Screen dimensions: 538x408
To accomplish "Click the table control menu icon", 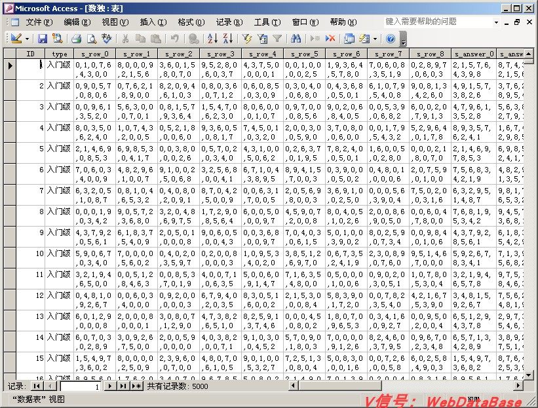I will 15,22.
